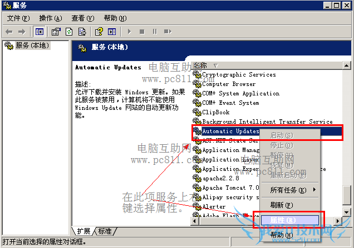Image resolution: width=354 pixels, height=248 pixels.
Task: Click the Forward arrow toolbar icon
Action: 22,32
